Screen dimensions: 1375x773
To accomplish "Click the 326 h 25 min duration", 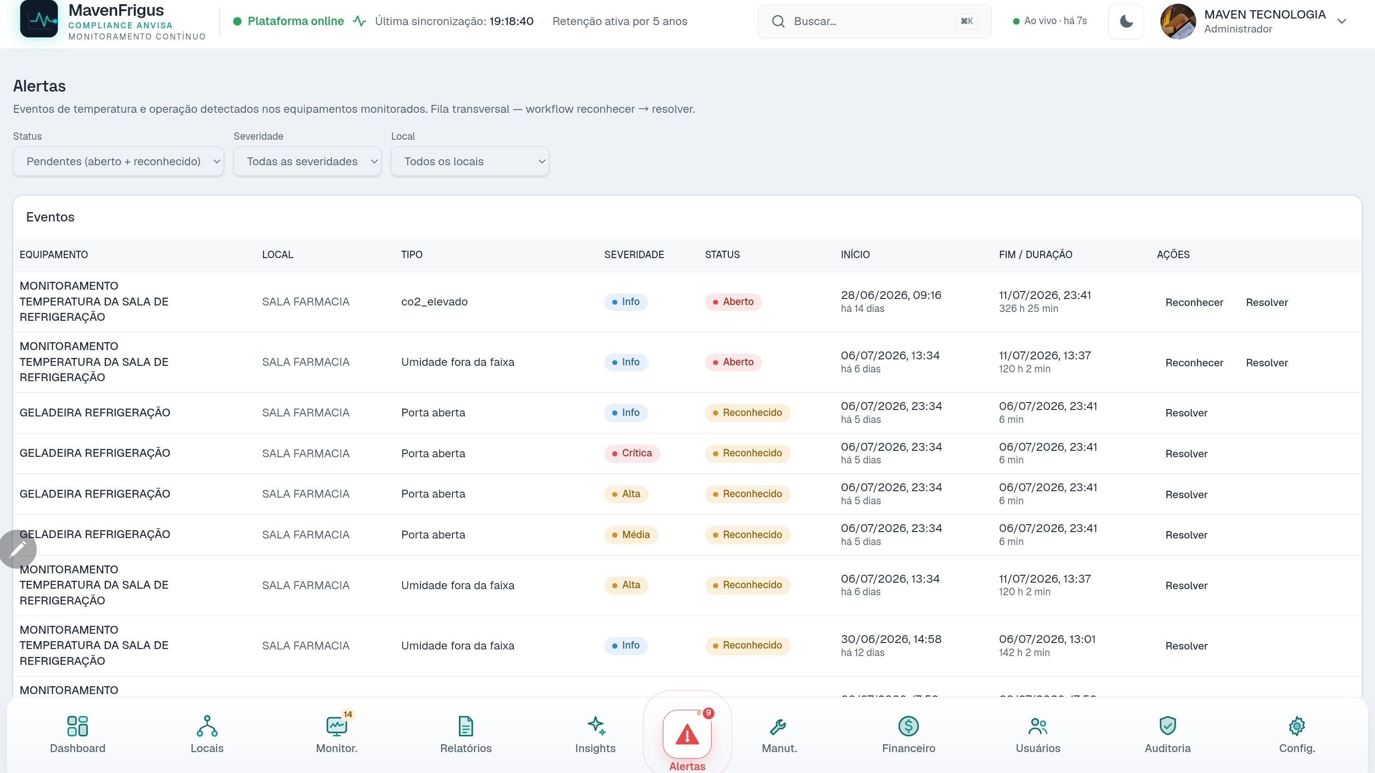I will [1028, 308].
